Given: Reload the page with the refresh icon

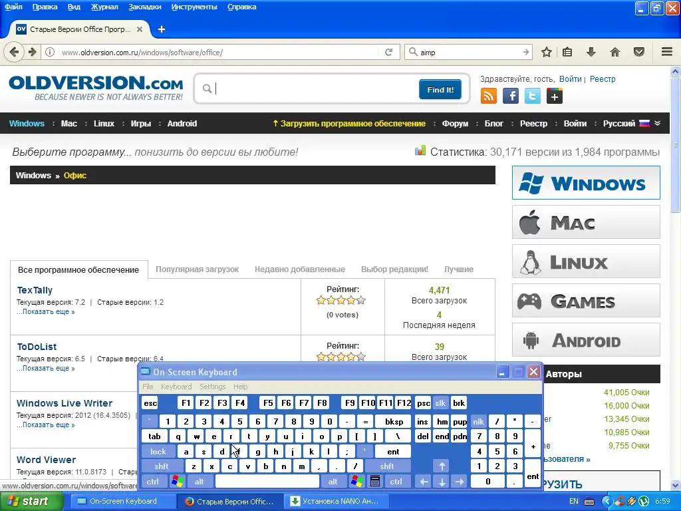Looking at the screenshot, I should coord(388,52).
